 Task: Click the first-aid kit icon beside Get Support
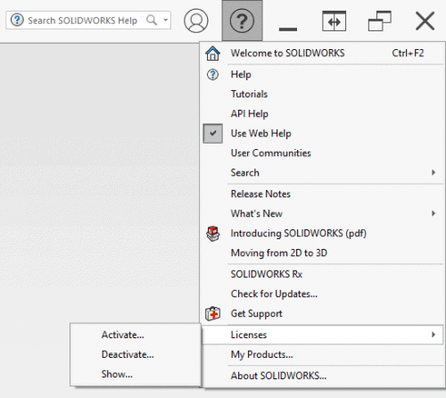click(212, 313)
